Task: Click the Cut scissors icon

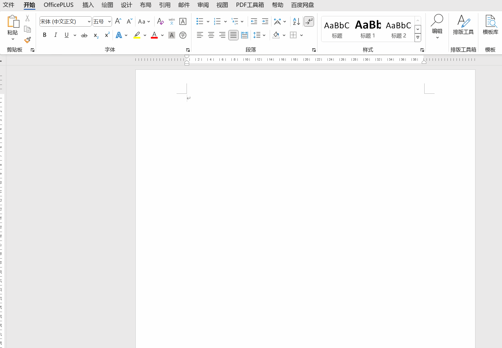Action: tap(27, 18)
